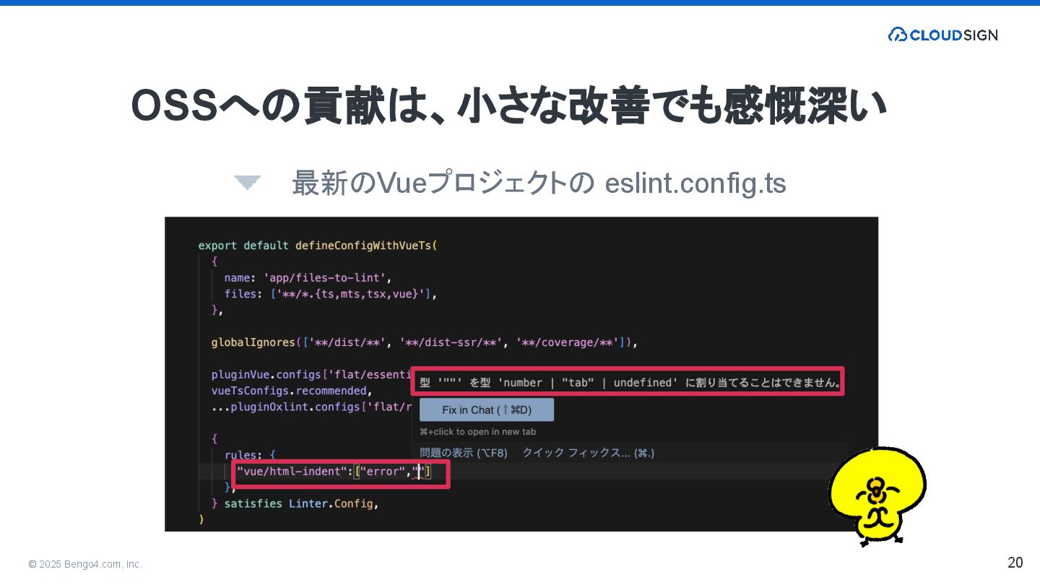Click the line export default defineConfigWithVueTs(
Screen dimensions: 1040x585
click(x=318, y=246)
